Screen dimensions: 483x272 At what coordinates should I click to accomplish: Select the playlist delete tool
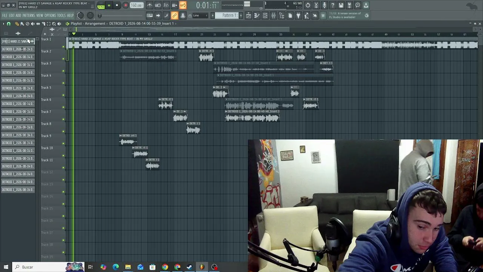(x=27, y=24)
